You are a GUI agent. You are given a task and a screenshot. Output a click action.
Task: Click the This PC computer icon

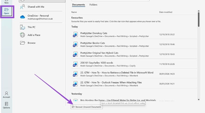click(x=22, y=27)
